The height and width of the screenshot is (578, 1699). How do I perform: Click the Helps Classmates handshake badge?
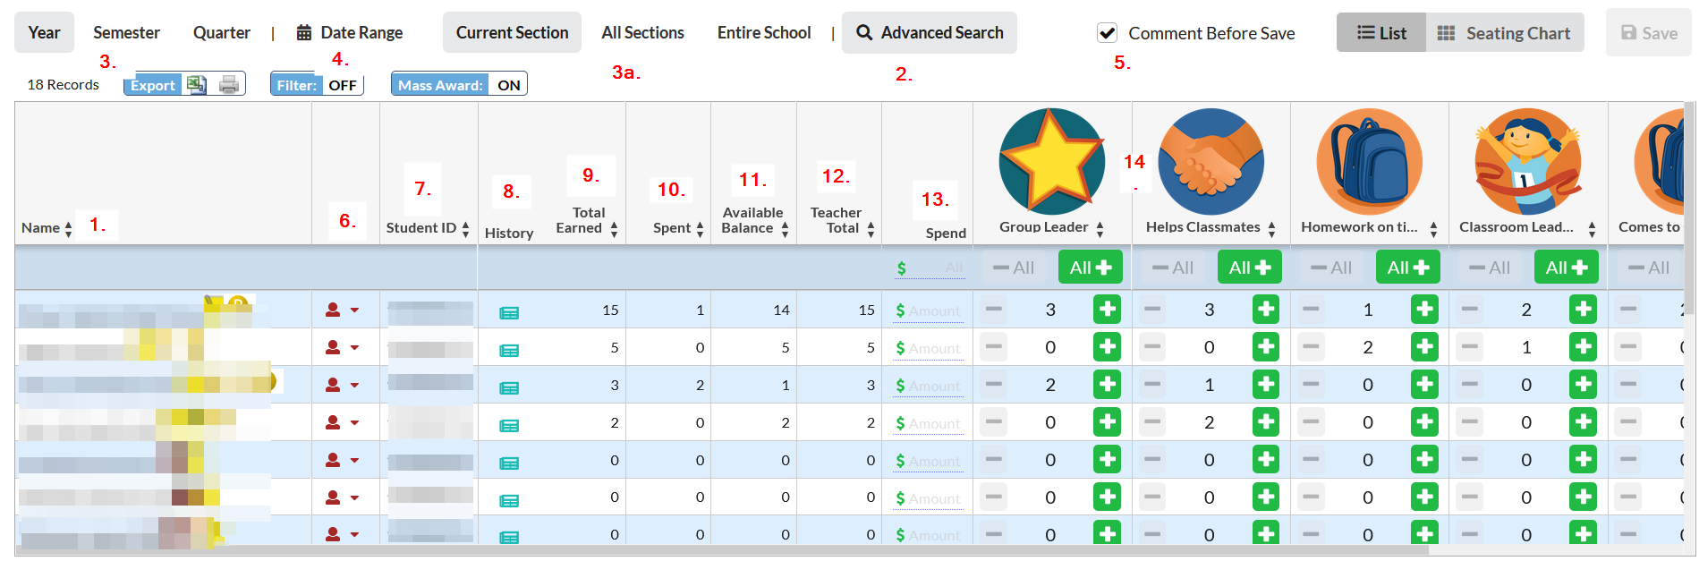1211,162
